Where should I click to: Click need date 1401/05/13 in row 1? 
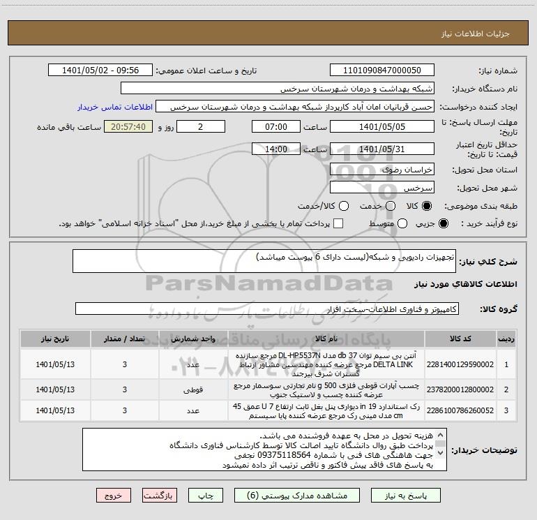pyautogui.click(x=55, y=364)
